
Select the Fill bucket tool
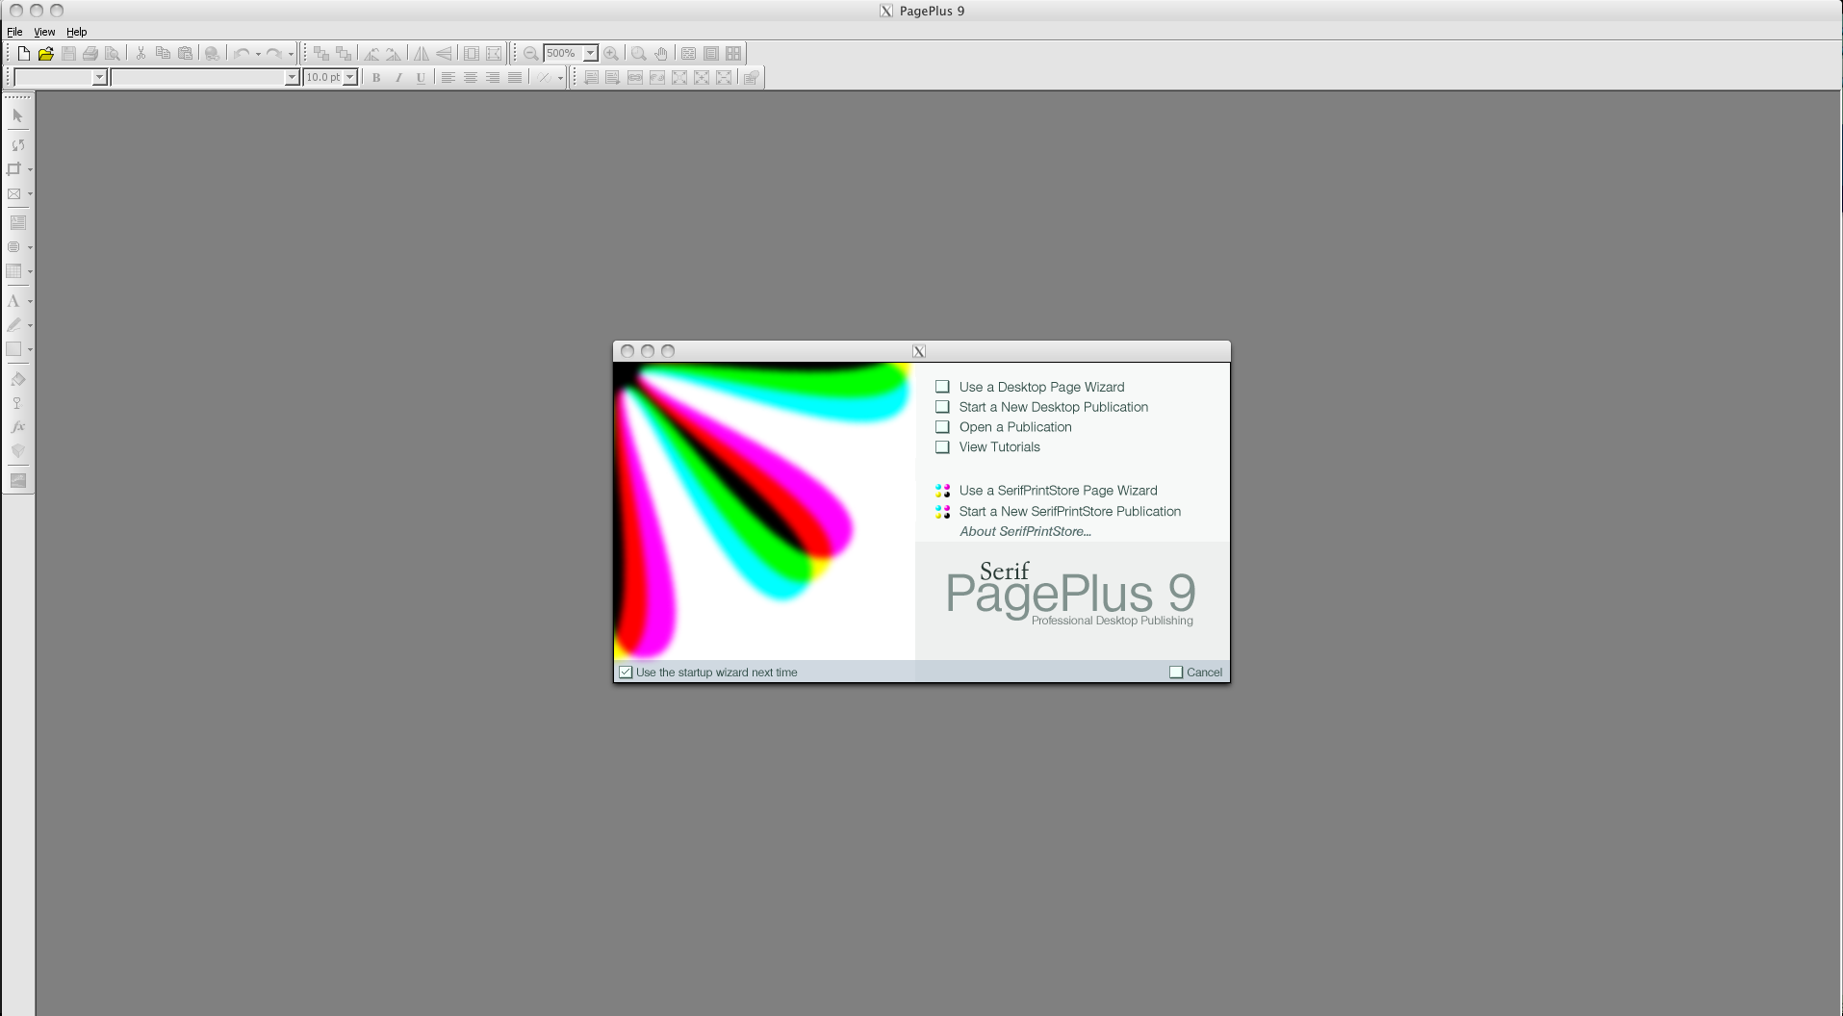(x=17, y=379)
